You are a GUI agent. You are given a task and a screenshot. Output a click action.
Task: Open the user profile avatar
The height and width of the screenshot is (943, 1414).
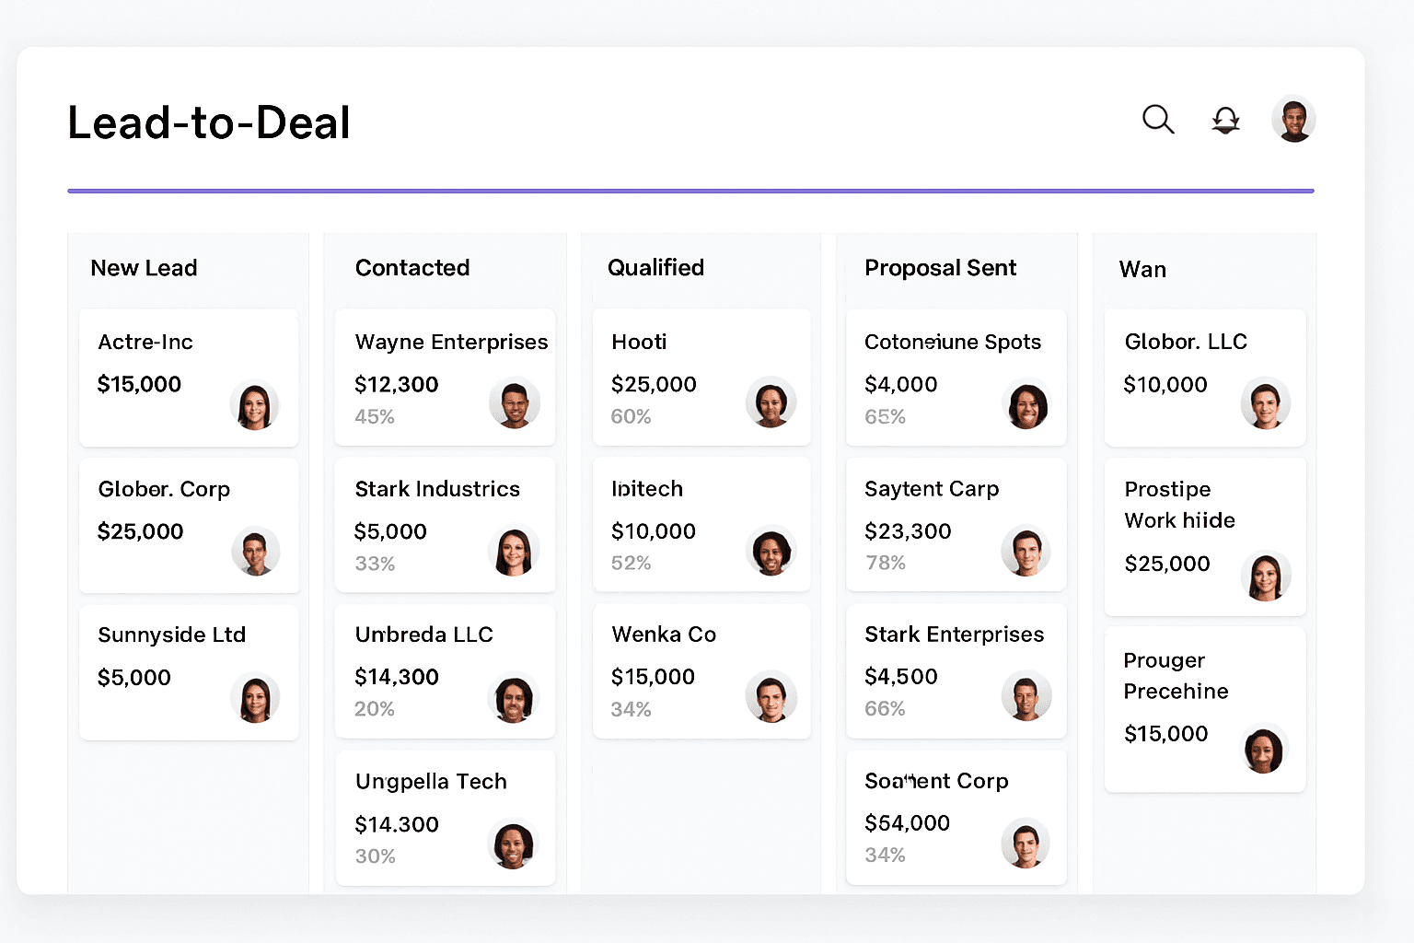1293,118
